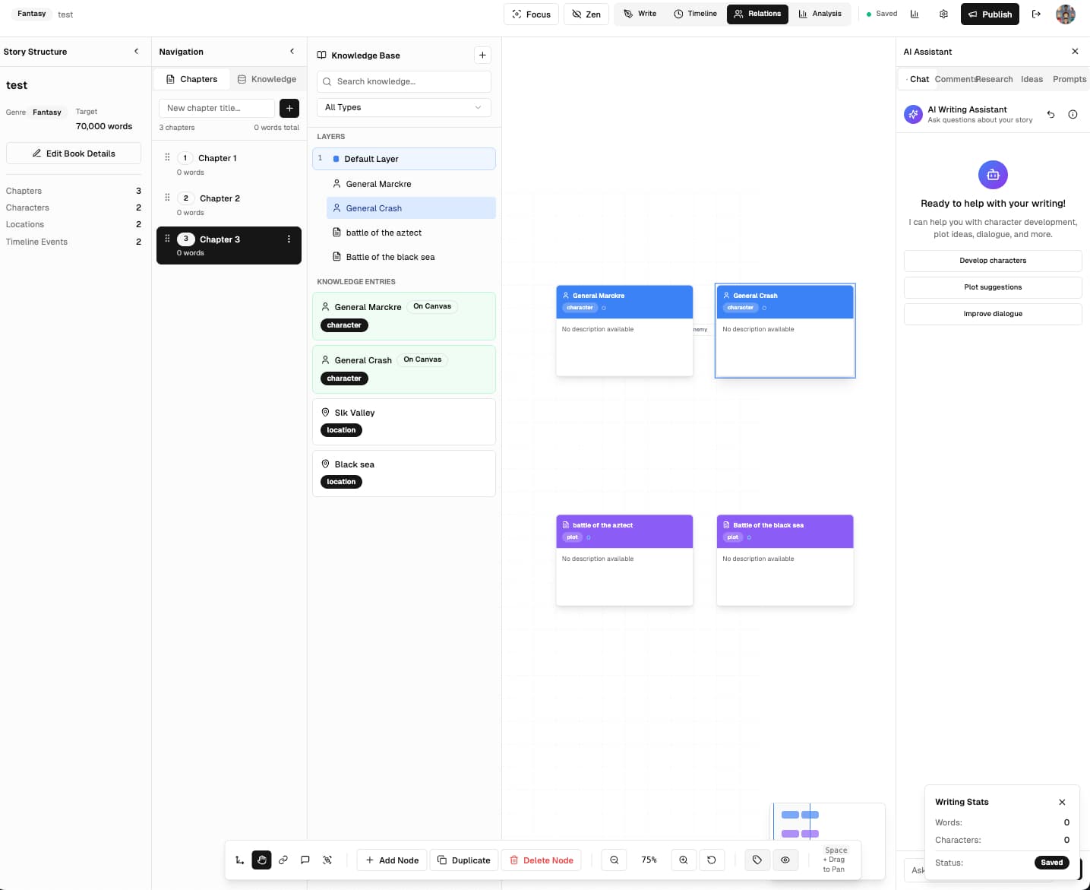The width and height of the screenshot is (1090, 890).
Task: Collapse the Story Structure panel
Action: click(x=137, y=52)
